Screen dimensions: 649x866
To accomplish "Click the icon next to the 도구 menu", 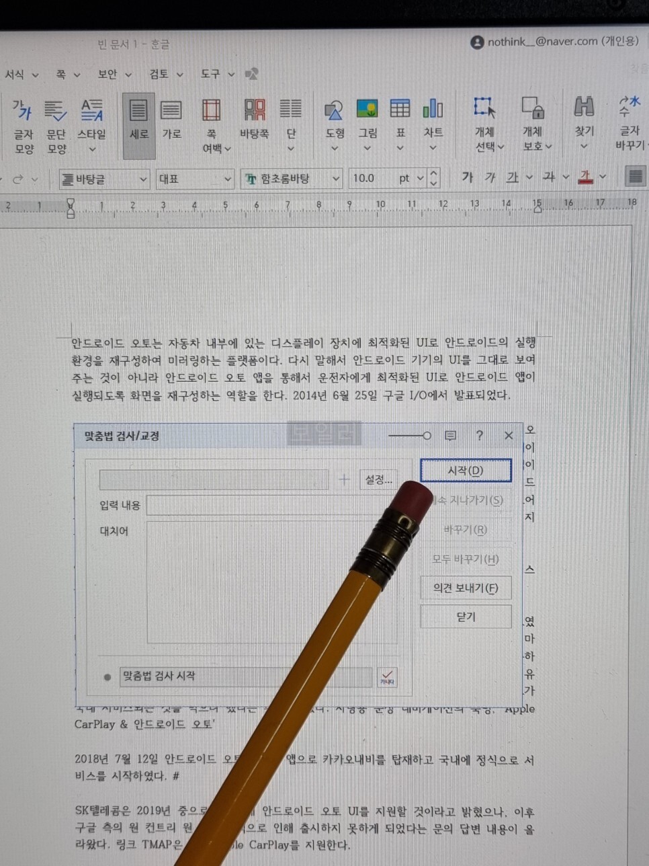I will [252, 73].
